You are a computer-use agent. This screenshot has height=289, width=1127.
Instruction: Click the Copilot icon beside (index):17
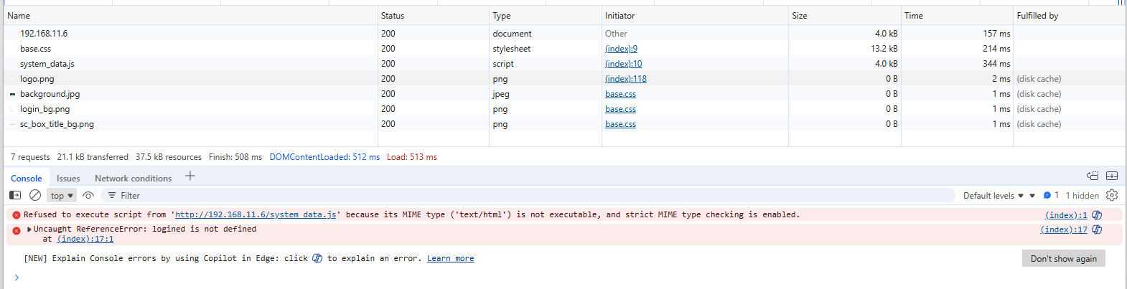tap(1097, 229)
